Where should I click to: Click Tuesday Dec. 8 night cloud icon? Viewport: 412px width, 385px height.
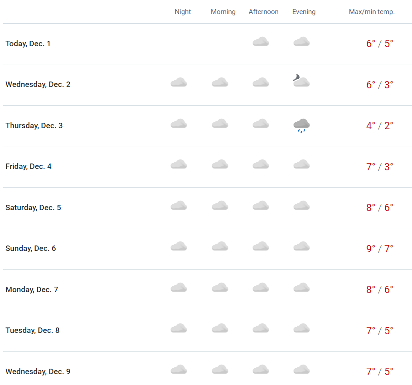[x=179, y=328]
